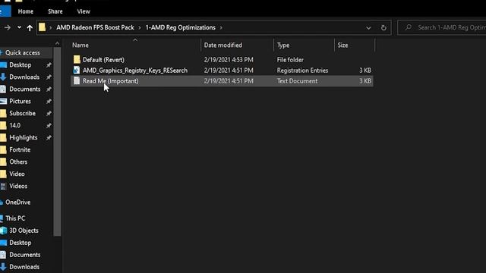Click the Search 1-AMD Reg Optimizations field
The image size is (486, 273).
(443, 27)
